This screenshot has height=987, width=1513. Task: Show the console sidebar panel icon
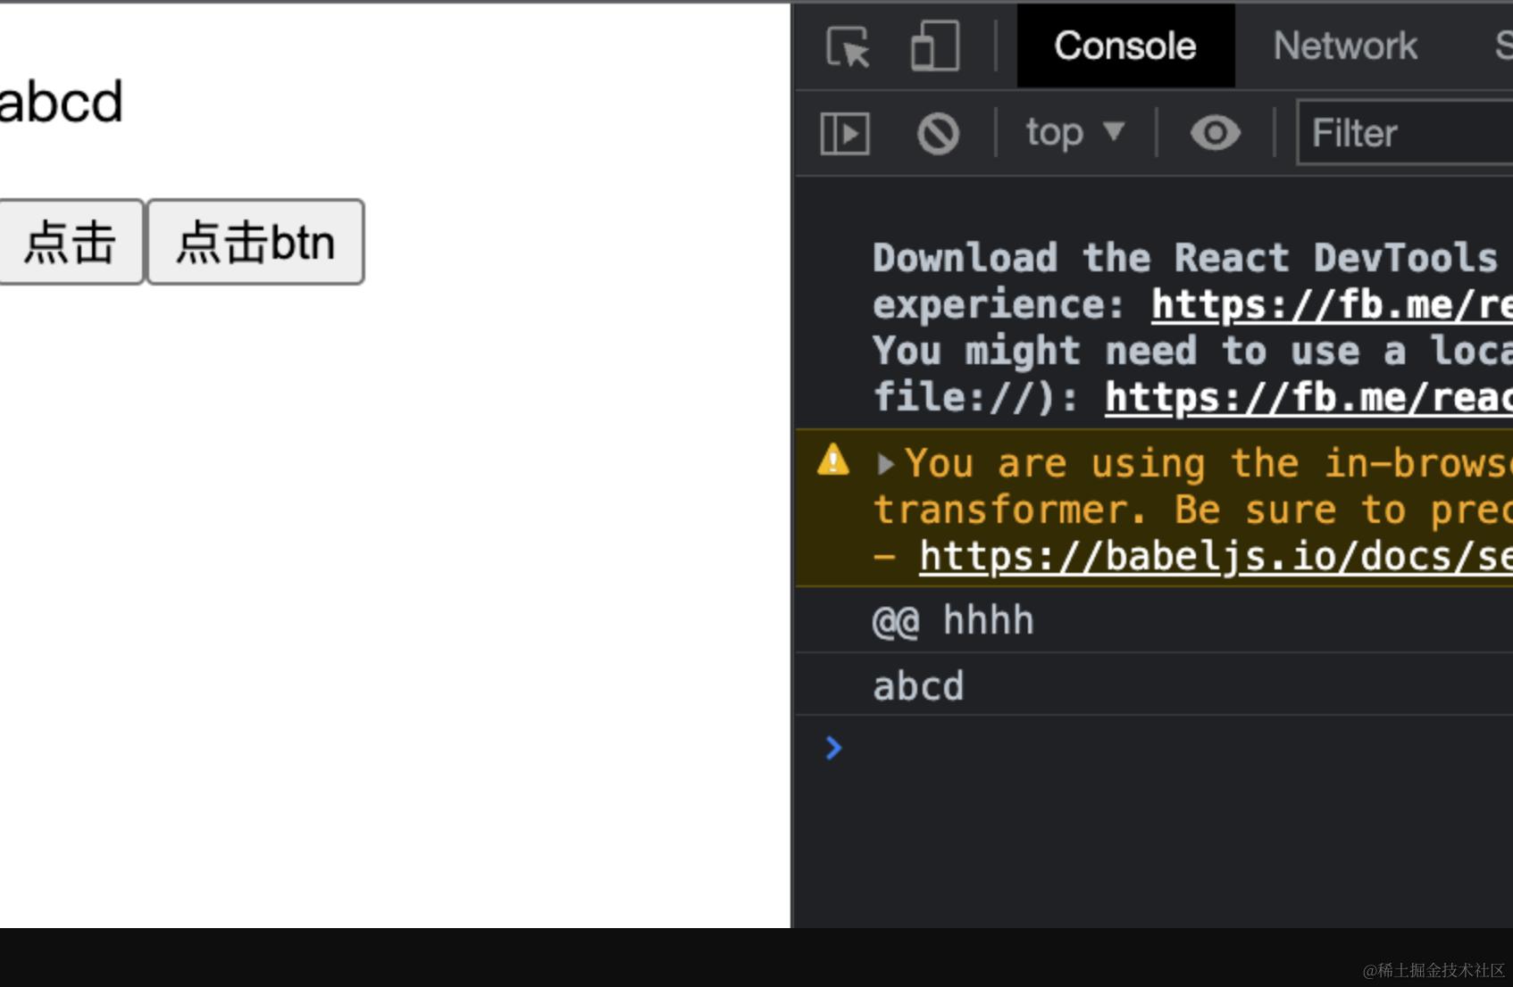[844, 134]
